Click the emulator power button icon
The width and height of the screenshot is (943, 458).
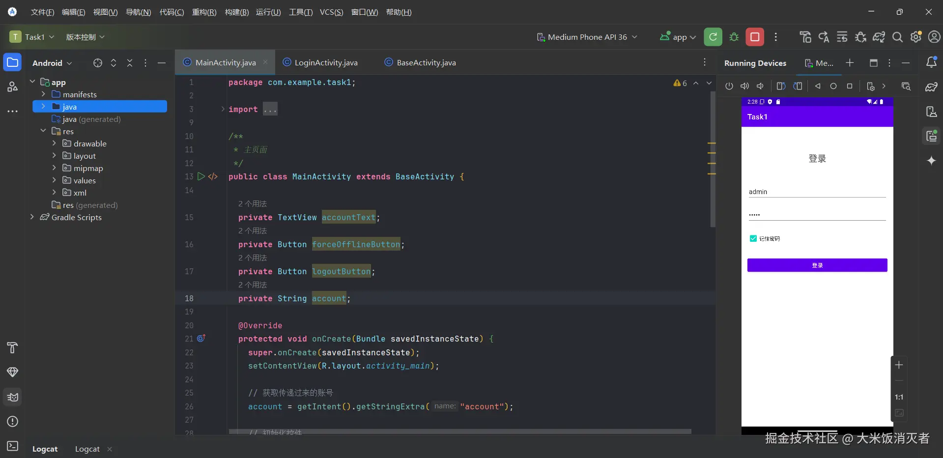click(x=729, y=86)
